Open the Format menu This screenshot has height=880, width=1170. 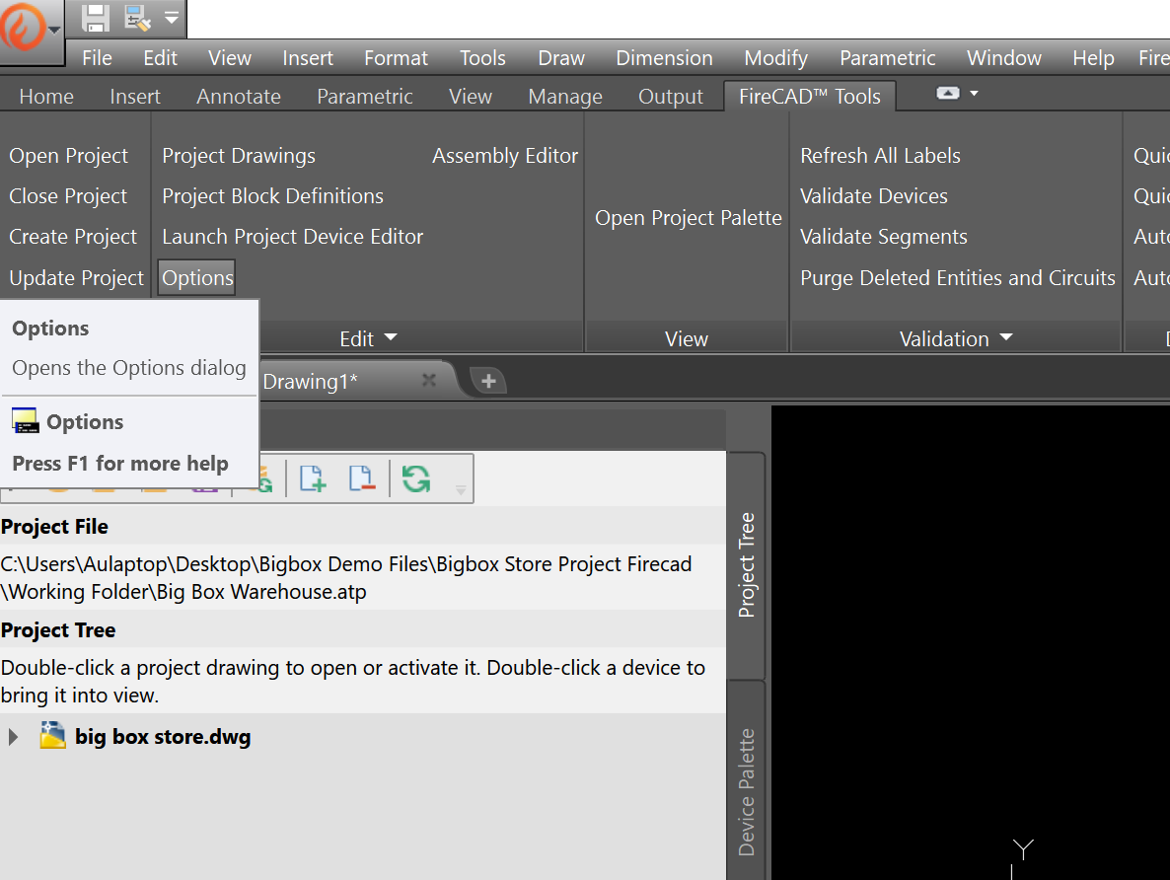coord(397,57)
